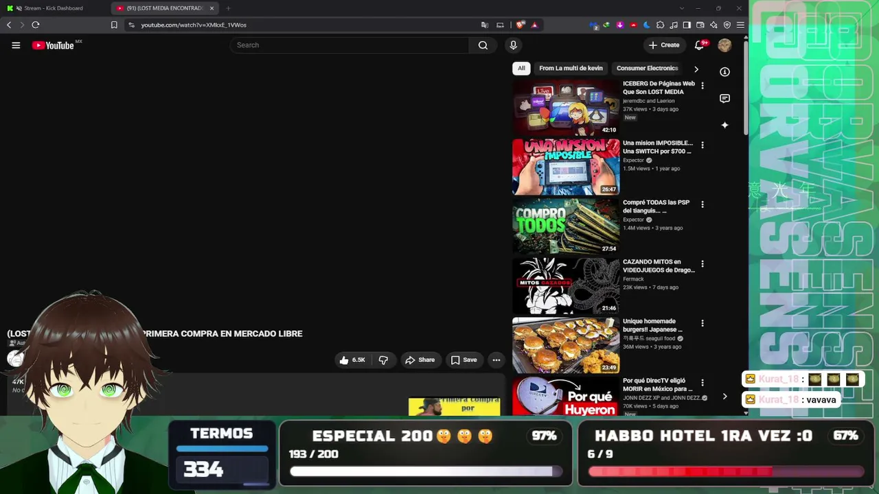Go back in browser history
The width and height of the screenshot is (879, 494).
(x=9, y=25)
